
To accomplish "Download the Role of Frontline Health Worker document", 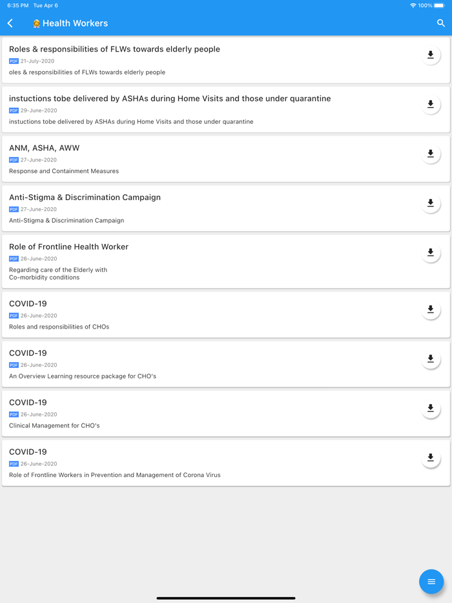I will (x=431, y=252).
